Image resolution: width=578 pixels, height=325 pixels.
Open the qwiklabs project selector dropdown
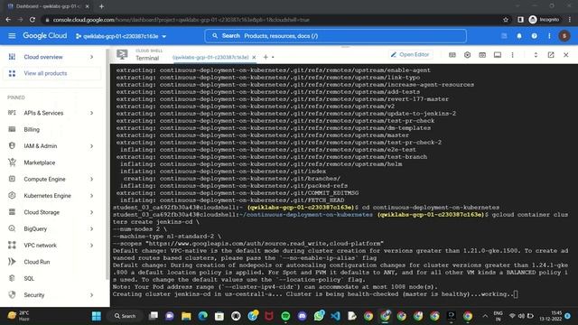[x=121, y=36]
